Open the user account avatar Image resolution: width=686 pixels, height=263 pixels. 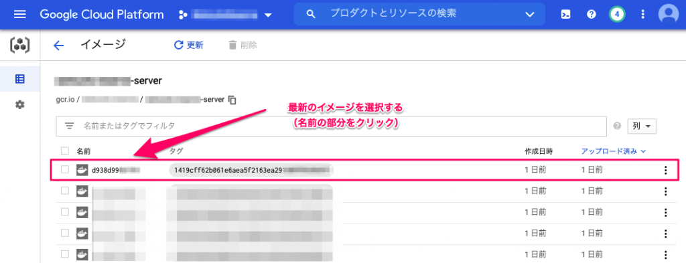coord(669,15)
